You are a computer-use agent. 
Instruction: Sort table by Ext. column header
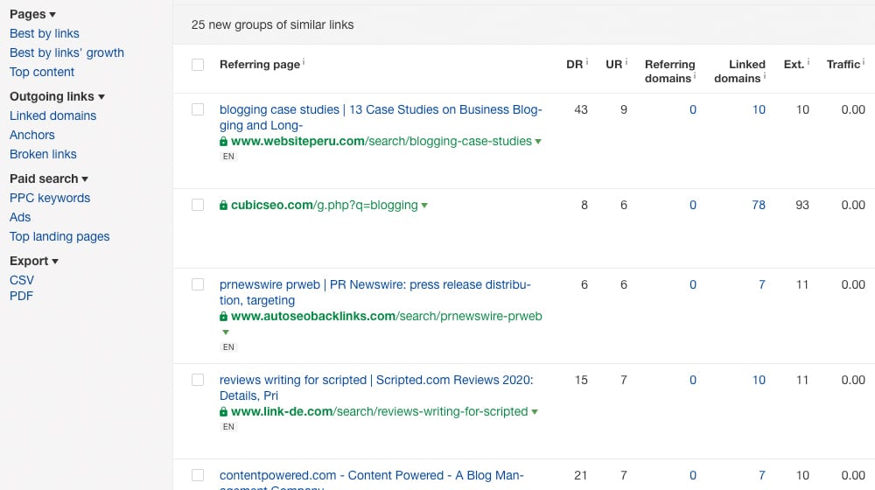coord(794,65)
